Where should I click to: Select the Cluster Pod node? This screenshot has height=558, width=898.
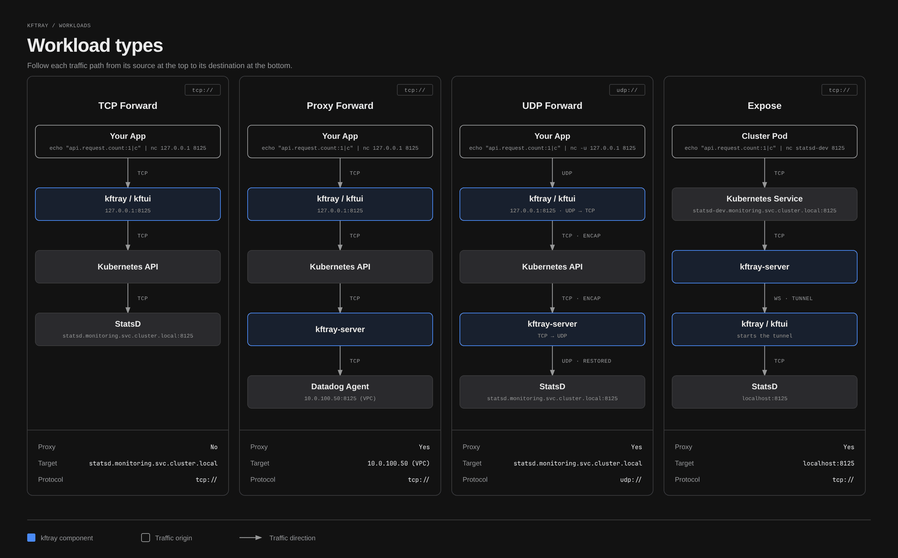click(764, 142)
